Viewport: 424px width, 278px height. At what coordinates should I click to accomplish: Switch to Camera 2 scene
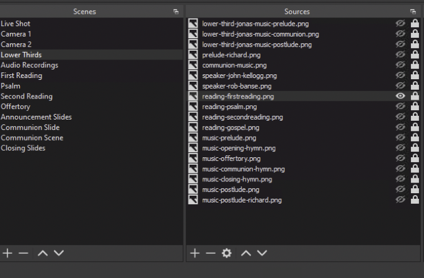(91, 45)
